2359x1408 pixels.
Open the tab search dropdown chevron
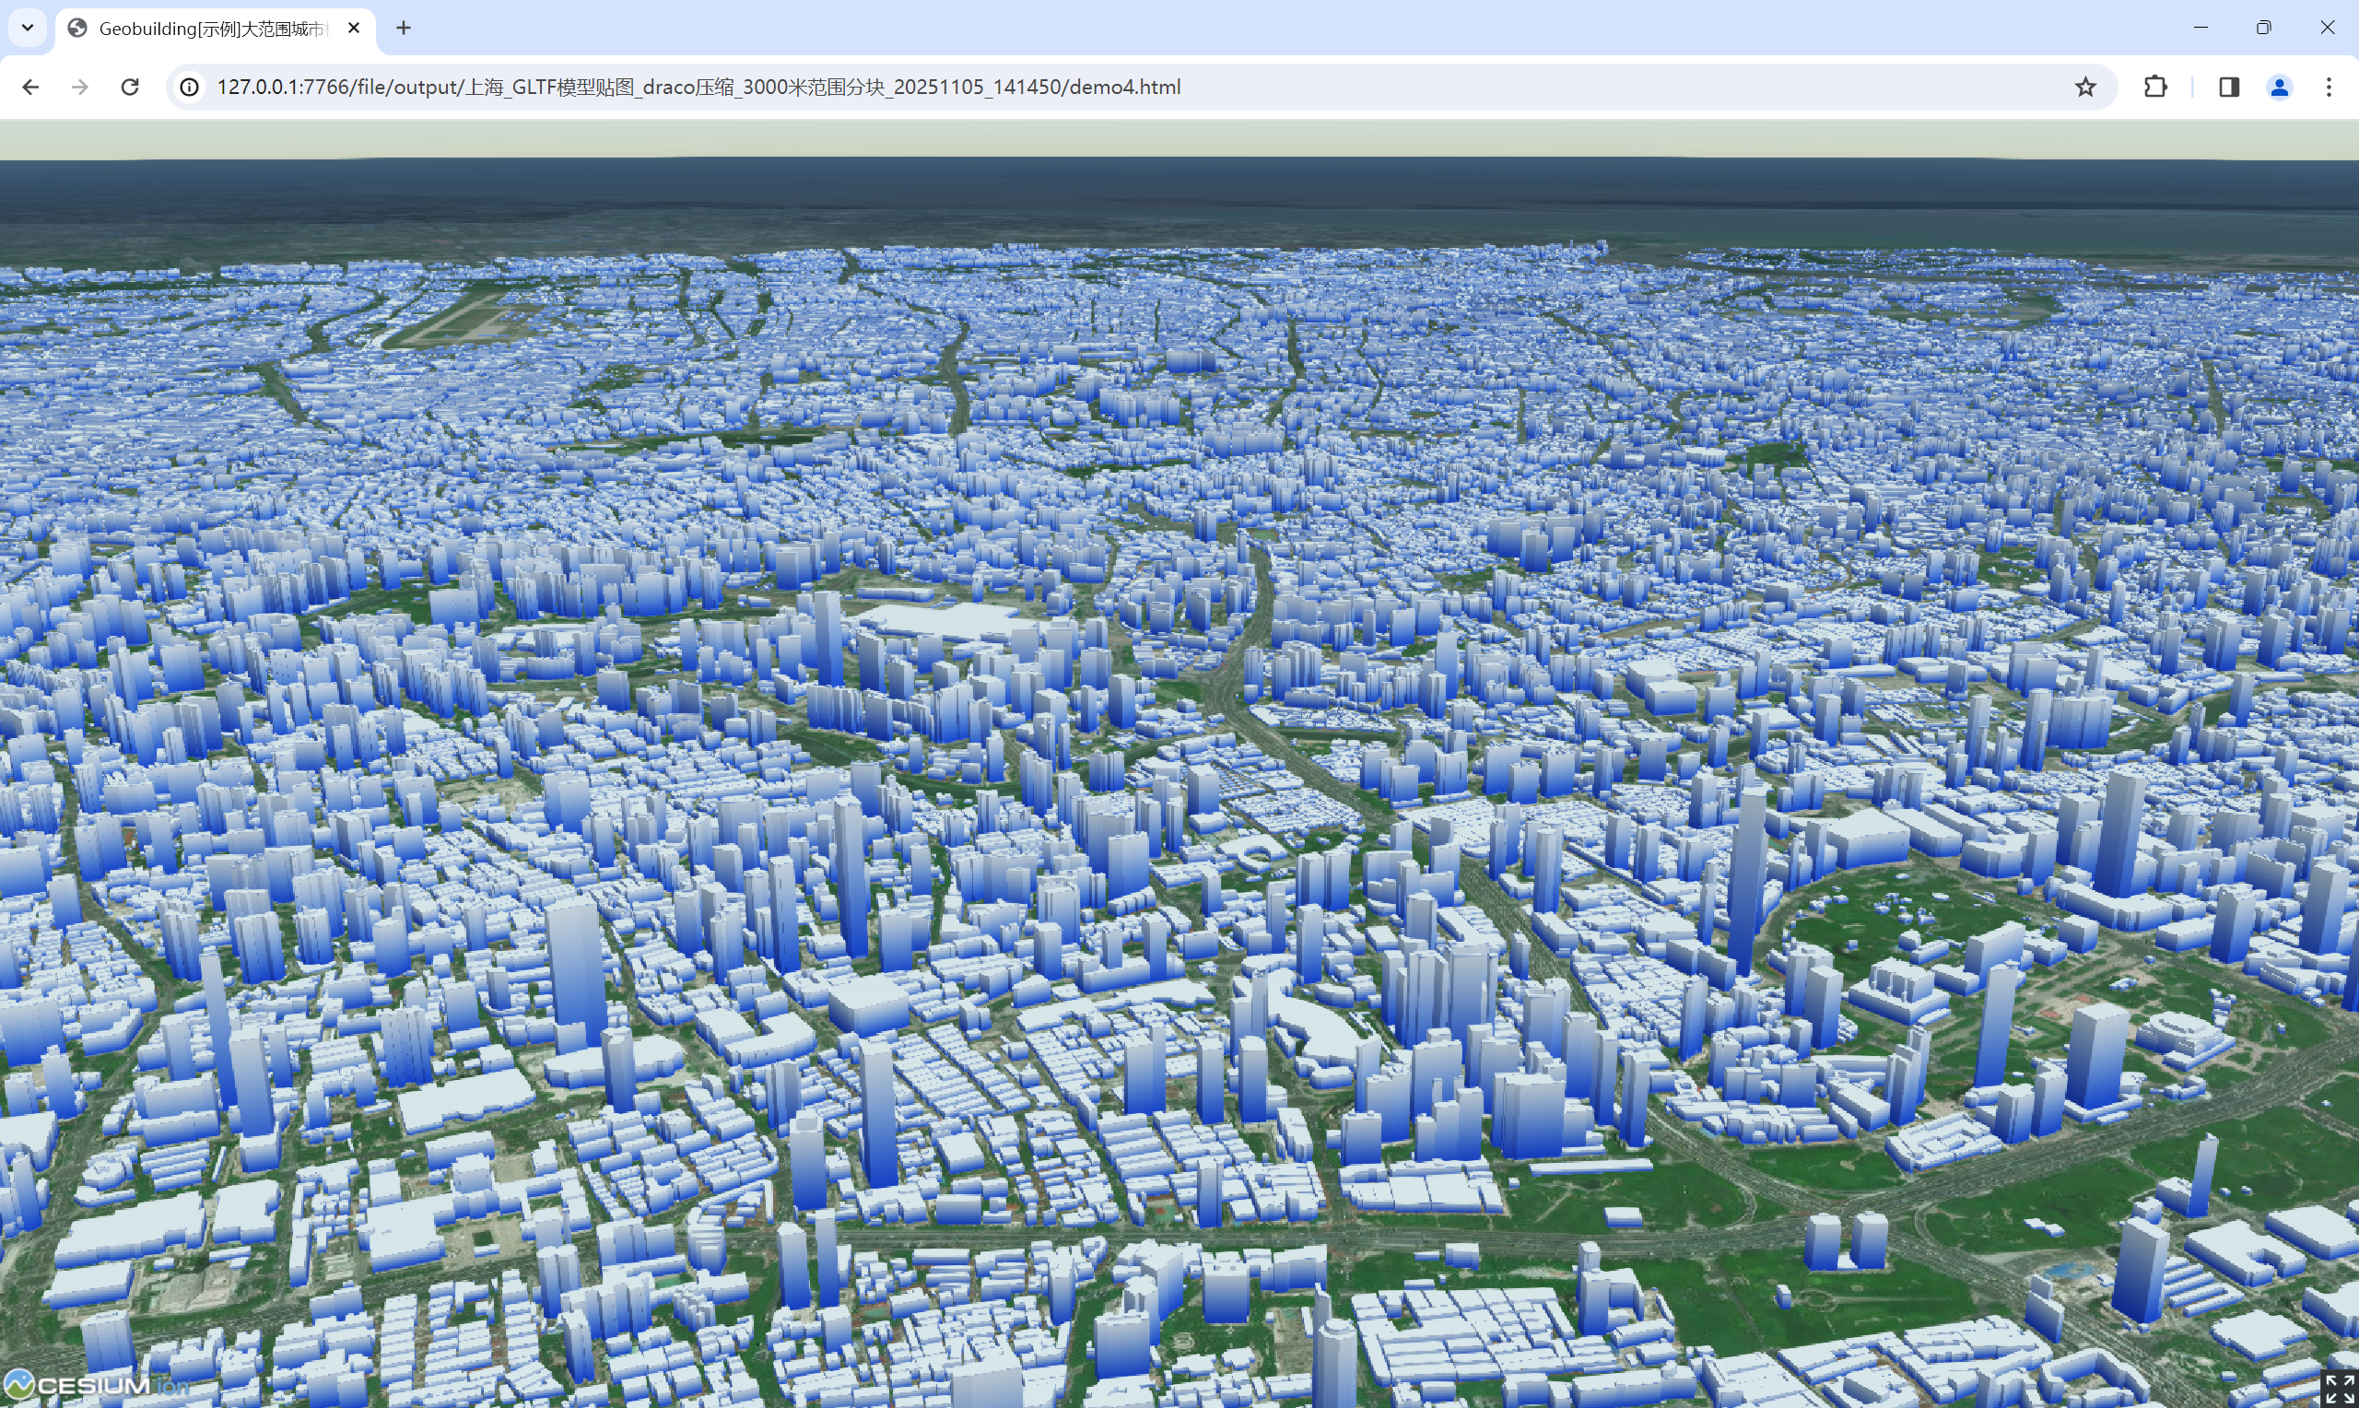28,28
